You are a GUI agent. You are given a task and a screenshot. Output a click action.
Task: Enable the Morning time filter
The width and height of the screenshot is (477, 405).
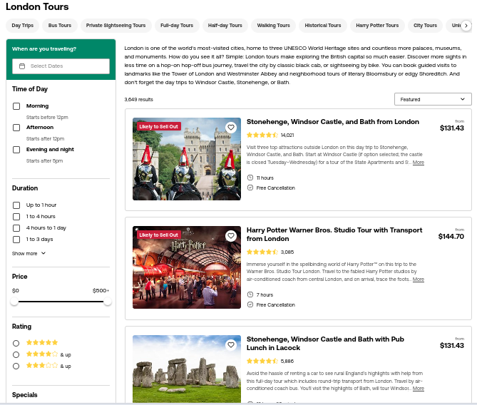[16, 106]
